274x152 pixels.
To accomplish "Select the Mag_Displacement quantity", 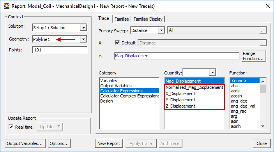I will click(x=194, y=81).
